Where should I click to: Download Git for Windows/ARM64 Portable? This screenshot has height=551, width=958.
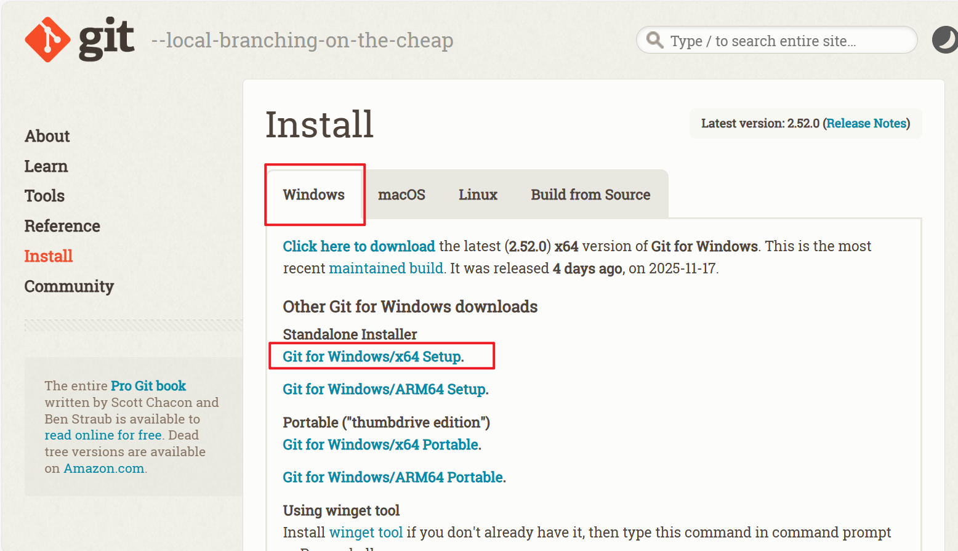tap(393, 477)
